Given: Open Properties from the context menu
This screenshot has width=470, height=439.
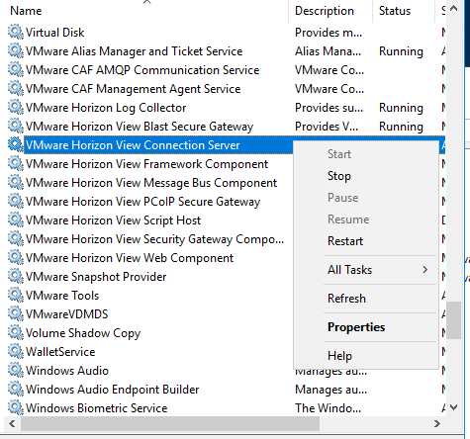Looking at the screenshot, I should click(x=356, y=327).
